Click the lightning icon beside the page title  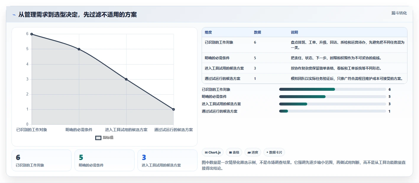click(x=14, y=15)
